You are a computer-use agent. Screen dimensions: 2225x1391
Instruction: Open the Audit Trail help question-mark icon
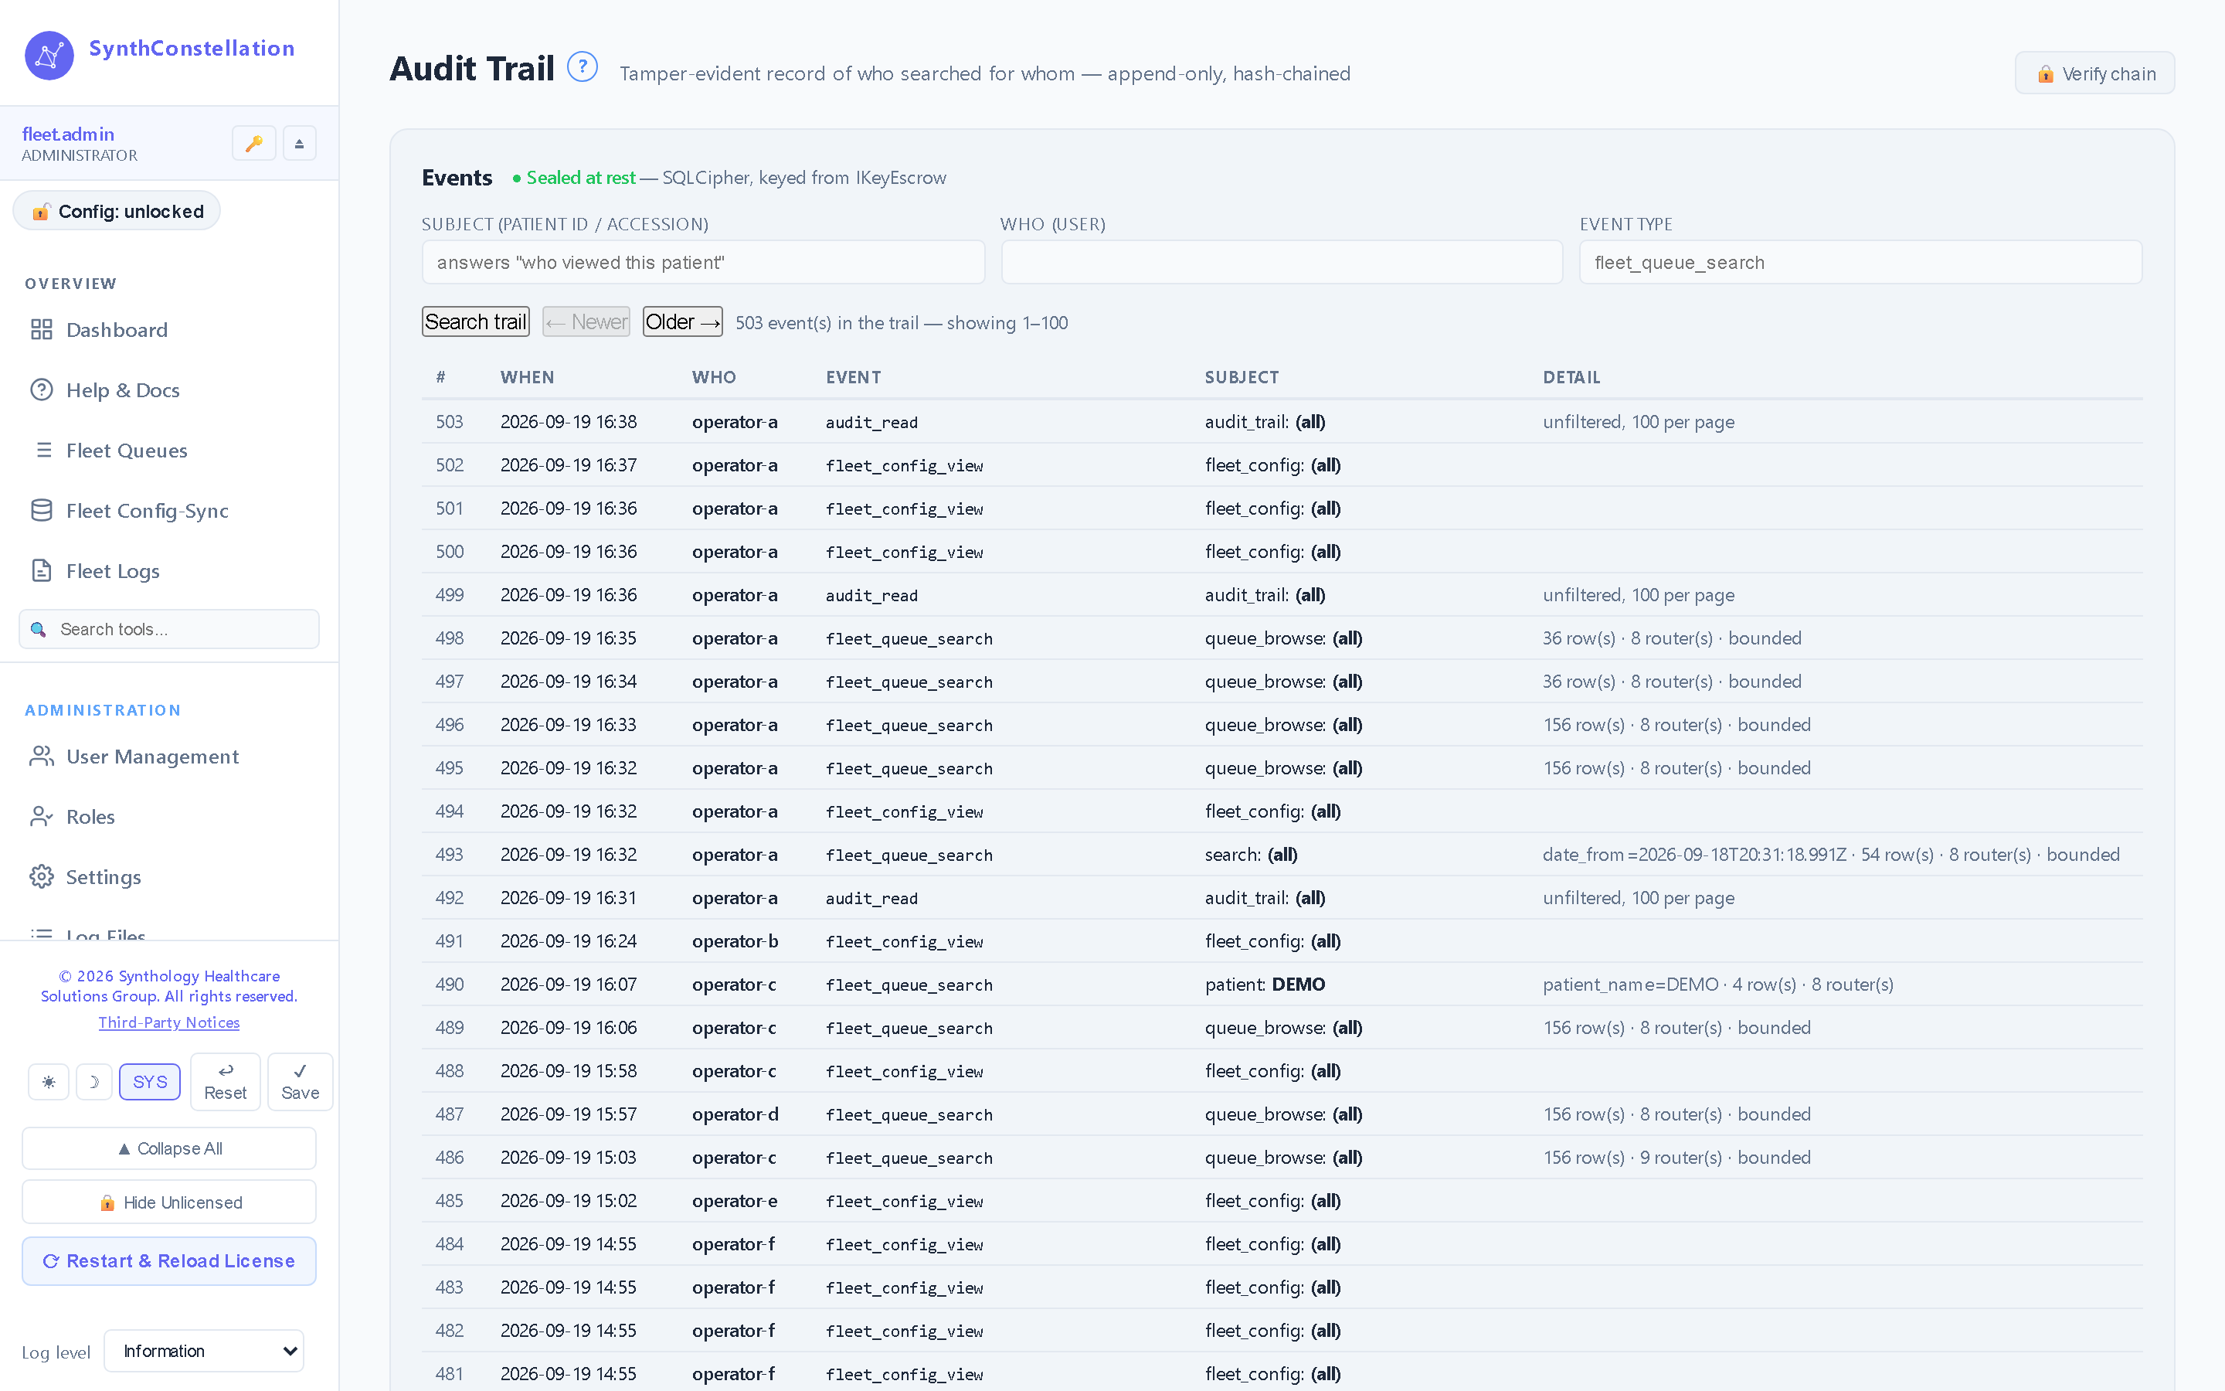pyautogui.click(x=582, y=67)
